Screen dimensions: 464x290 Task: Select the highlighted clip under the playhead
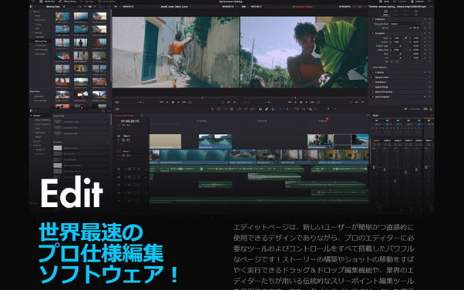pos(321,142)
